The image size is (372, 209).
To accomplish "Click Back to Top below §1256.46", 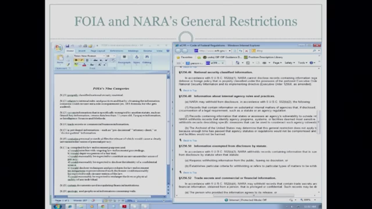I will point(190,90).
